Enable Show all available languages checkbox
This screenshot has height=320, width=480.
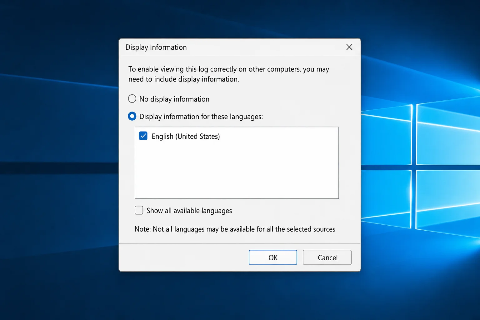click(139, 210)
